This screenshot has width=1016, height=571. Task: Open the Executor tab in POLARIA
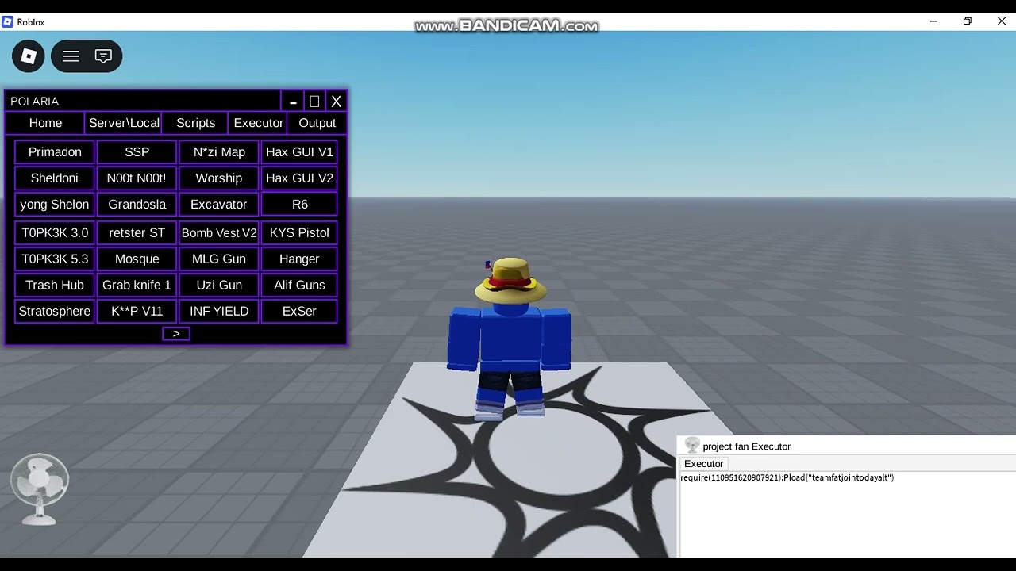[x=258, y=123]
